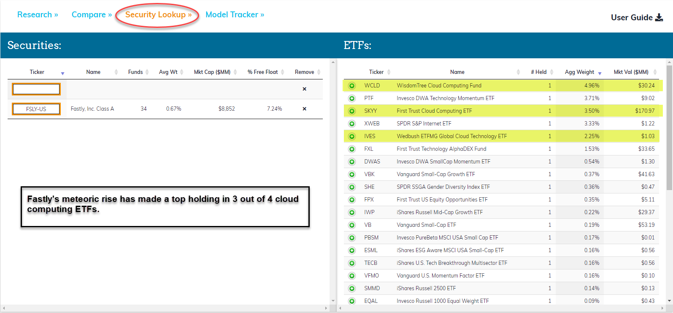Sort ETFs by # Held column

coord(539,72)
